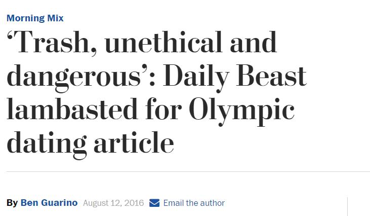
Task: Click the Email the author link
Action: 194,203
